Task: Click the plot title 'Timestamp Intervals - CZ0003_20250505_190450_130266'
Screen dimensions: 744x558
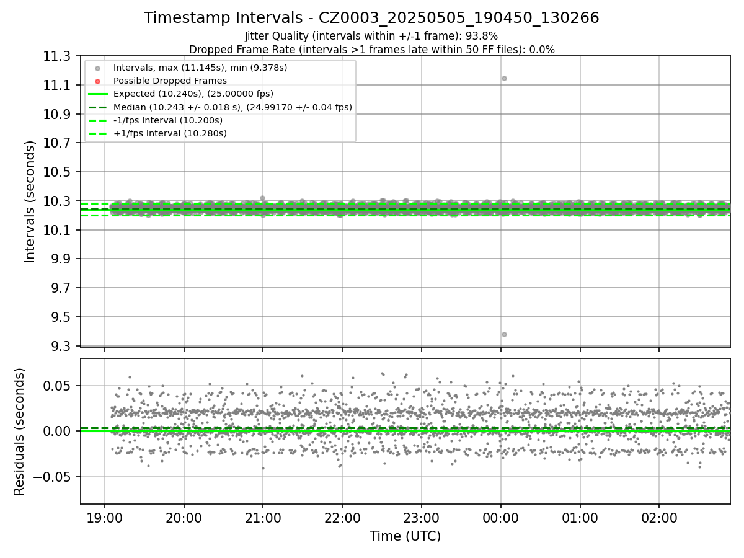Action: 371,18
